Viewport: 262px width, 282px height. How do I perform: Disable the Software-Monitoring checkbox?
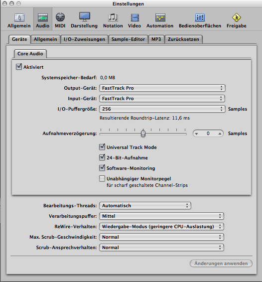(102, 168)
